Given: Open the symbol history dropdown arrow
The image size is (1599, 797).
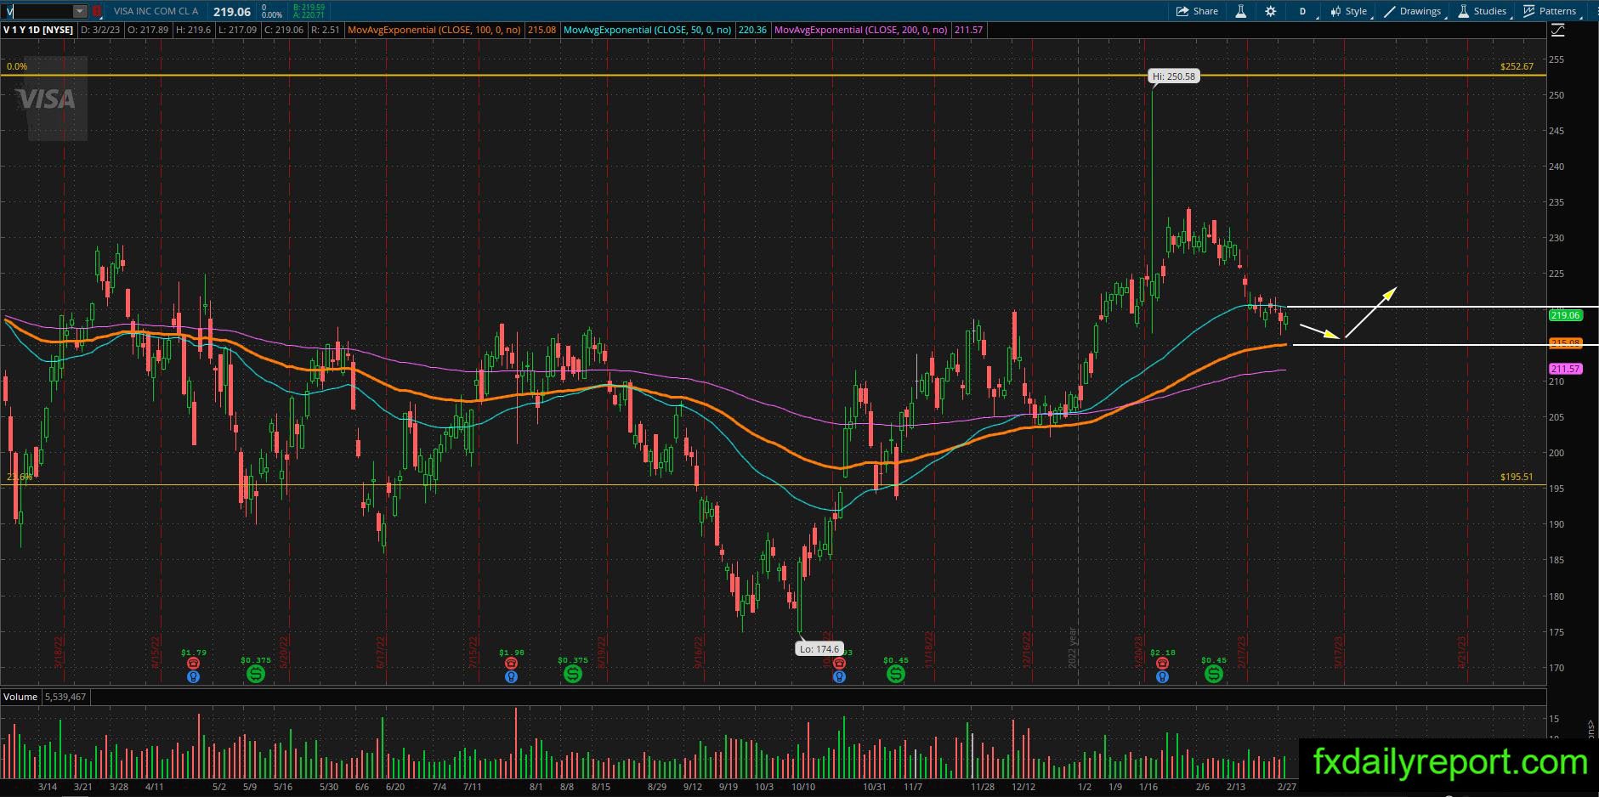Looking at the screenshot, I should [80, 11].
